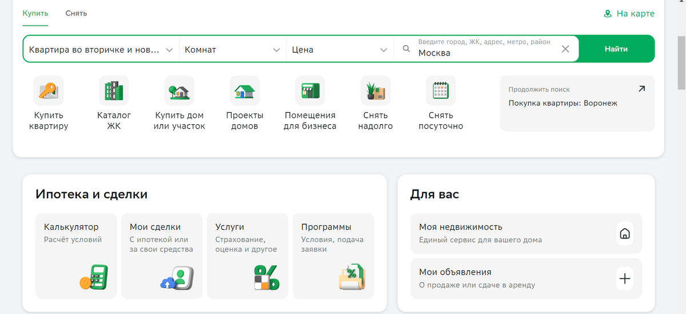Screen dimensions: 686x314
Task: Click the text О продаже или сдаче в аренду
Action: [x=477, y=285]
